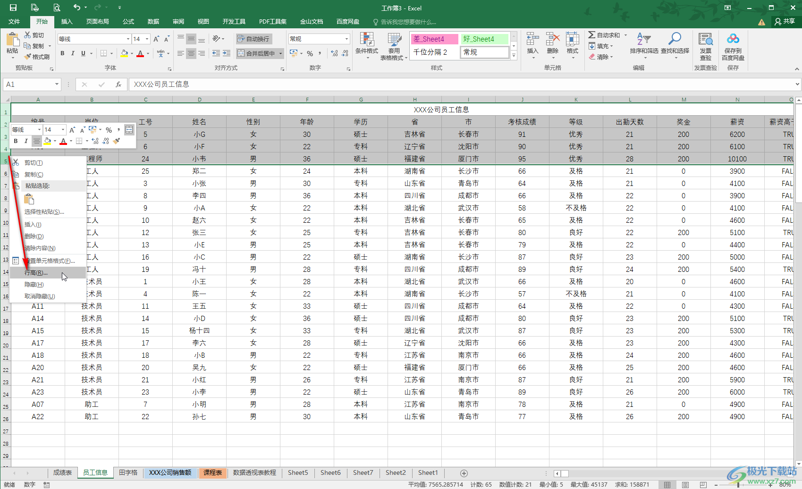Viewport: 802px width, 489px height.
Task: Click the new sheet plus icon
Action: click(464, 473)
